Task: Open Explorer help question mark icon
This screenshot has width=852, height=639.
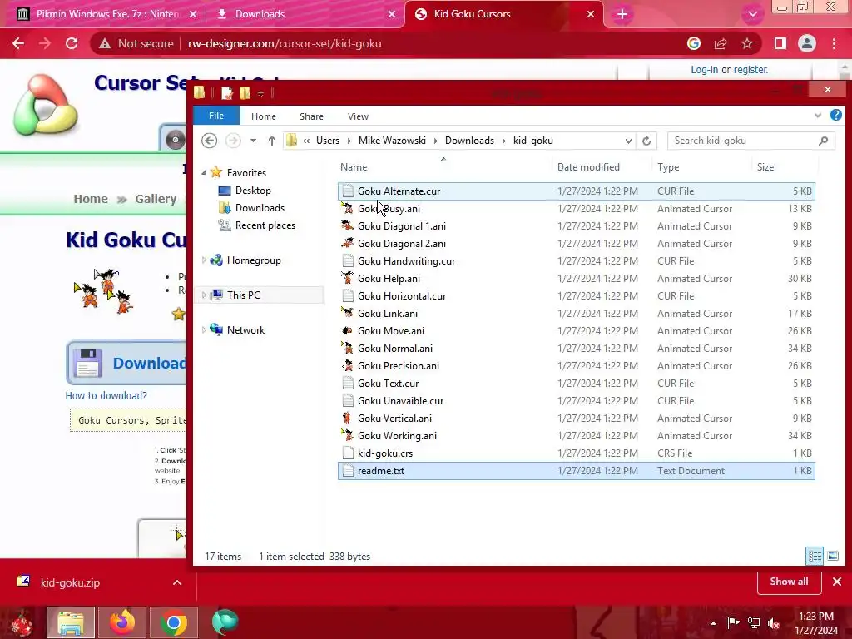Action: pos(835,115)
